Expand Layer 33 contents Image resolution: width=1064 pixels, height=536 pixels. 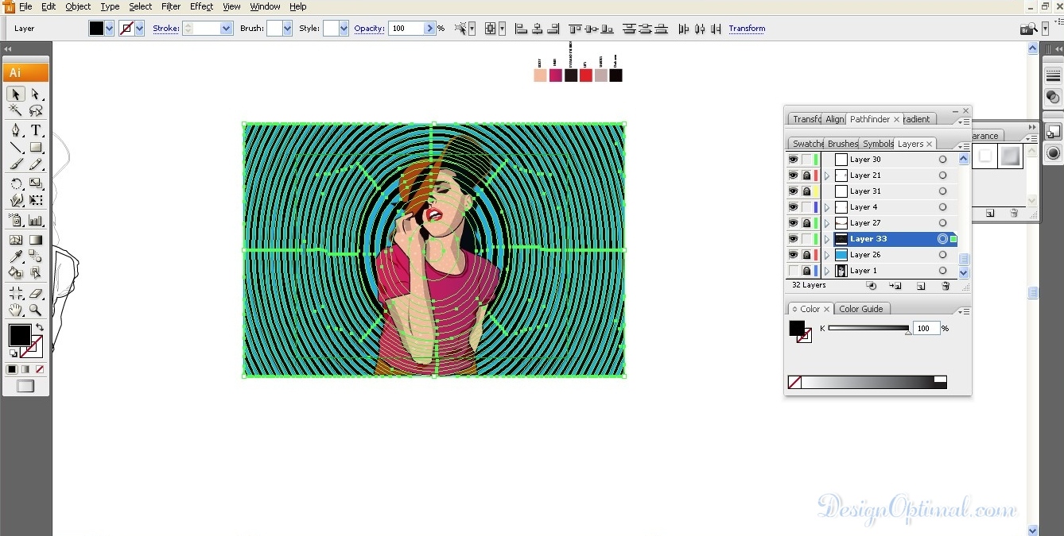tap(827, 239)
